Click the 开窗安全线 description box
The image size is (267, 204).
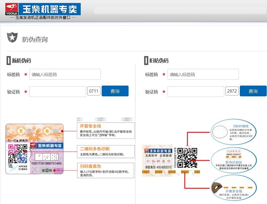click(x=106, y=130)
